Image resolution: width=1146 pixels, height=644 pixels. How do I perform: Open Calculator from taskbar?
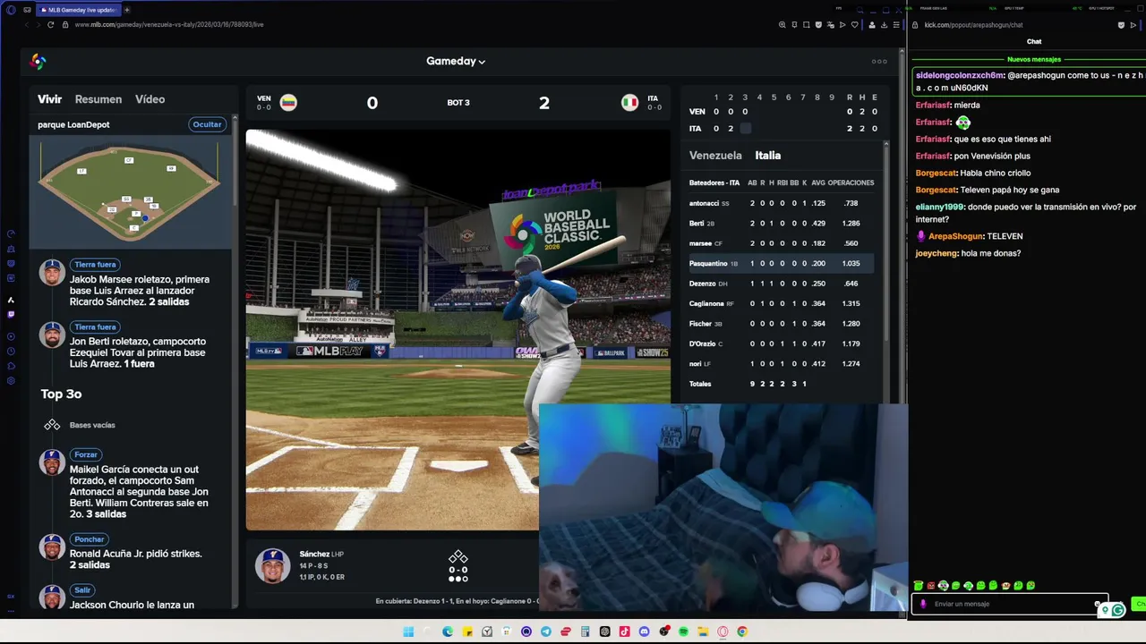pyautogui.click(x=585, y=631)
